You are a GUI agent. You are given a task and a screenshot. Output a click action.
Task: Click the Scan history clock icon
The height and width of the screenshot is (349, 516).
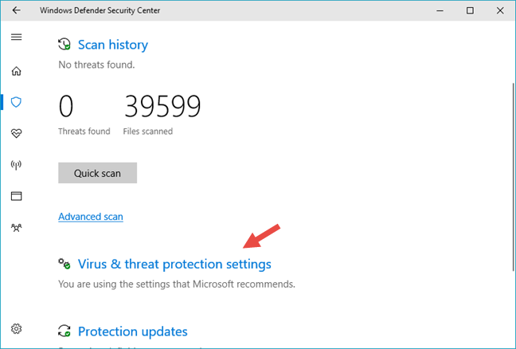(64, 44)
